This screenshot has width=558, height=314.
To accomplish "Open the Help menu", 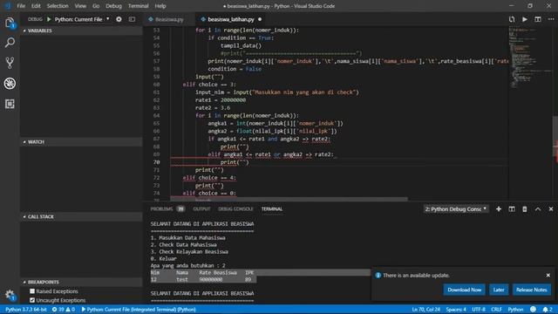I will click(x=160, y=6).
